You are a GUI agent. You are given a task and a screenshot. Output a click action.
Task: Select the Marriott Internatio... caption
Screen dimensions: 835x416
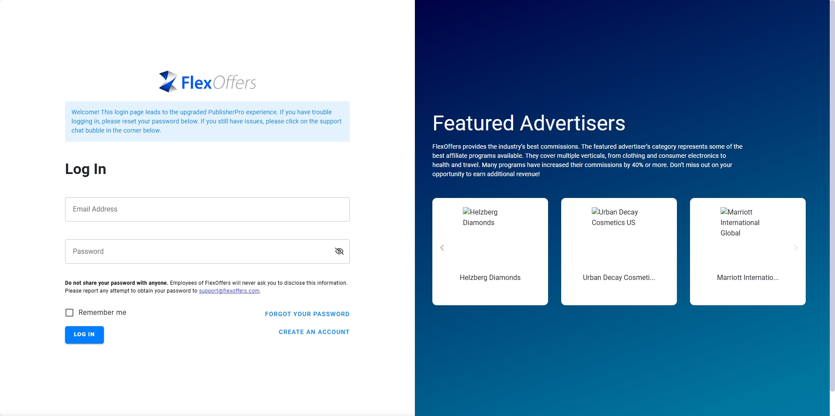pyautogui.click(x=748, y=278)
